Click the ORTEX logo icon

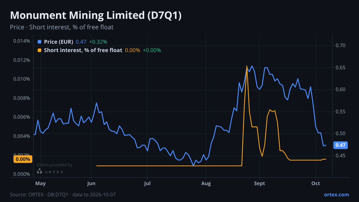[x=39, y=171]
